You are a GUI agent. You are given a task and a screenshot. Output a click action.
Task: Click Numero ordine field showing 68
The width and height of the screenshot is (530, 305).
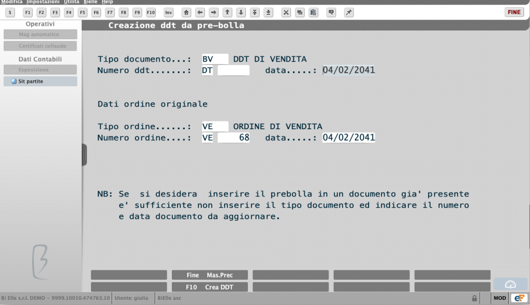point(233,138)
